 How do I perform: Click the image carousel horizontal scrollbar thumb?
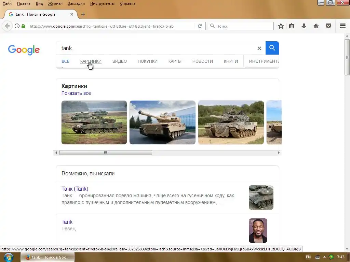pos(106,152)
